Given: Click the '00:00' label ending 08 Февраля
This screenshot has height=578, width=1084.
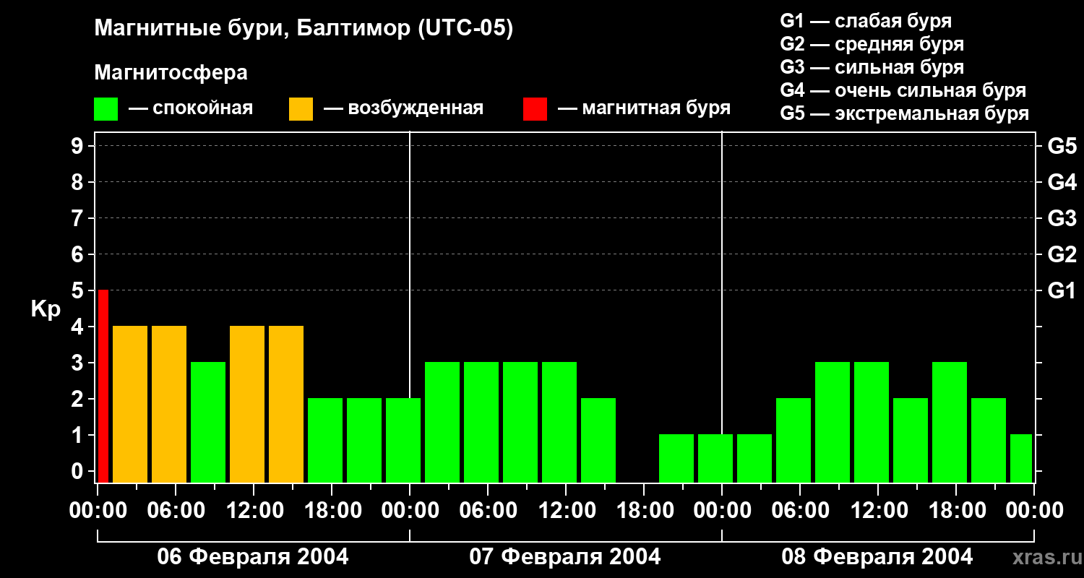Looking at the screenshot, I should pyautogui.click(x=1034, y=510).
